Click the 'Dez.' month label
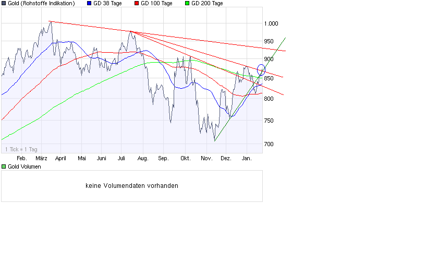This screenshot has width=438, height=274. pos(226,158)
